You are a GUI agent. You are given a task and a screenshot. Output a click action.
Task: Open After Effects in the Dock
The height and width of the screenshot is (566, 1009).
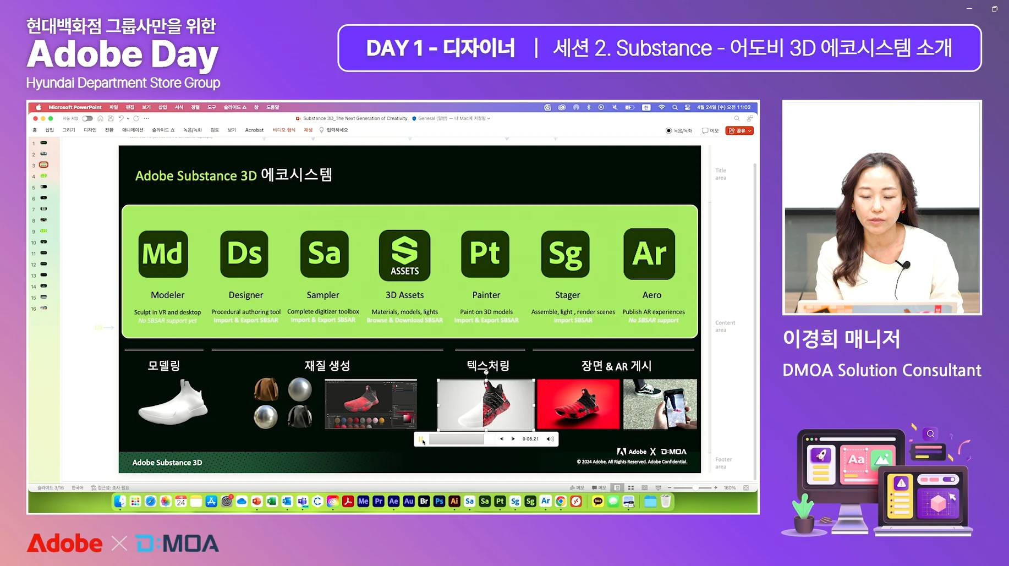click(x=393, y=501)
